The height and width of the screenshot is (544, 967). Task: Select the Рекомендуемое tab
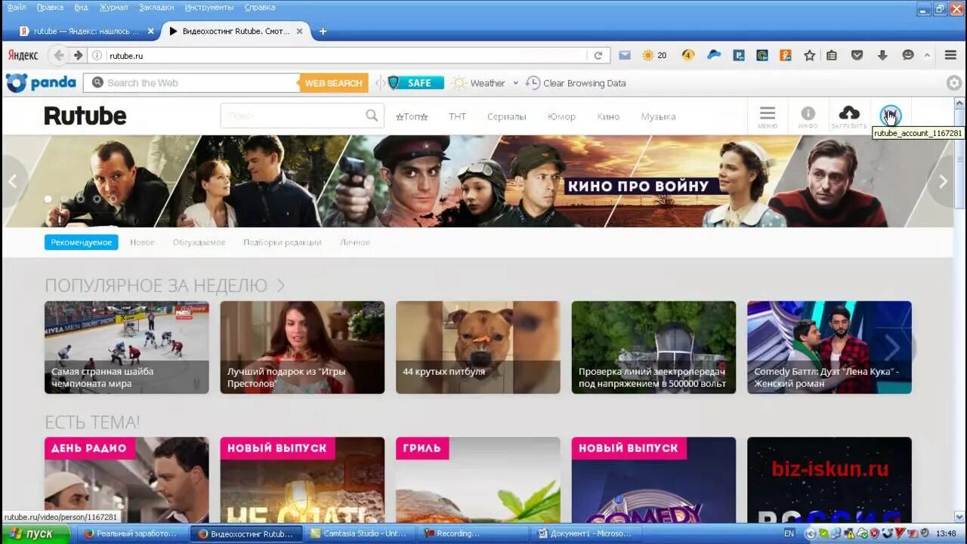(81, 243)
